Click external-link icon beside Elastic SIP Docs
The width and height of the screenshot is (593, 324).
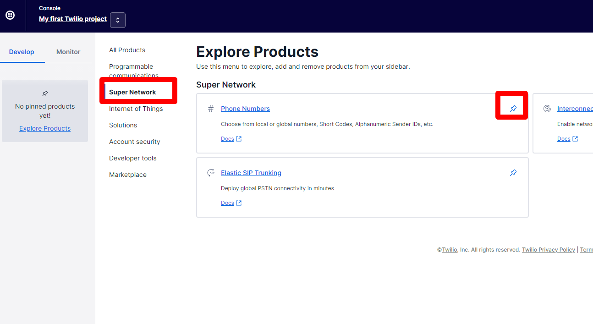[x=239, y=203]
